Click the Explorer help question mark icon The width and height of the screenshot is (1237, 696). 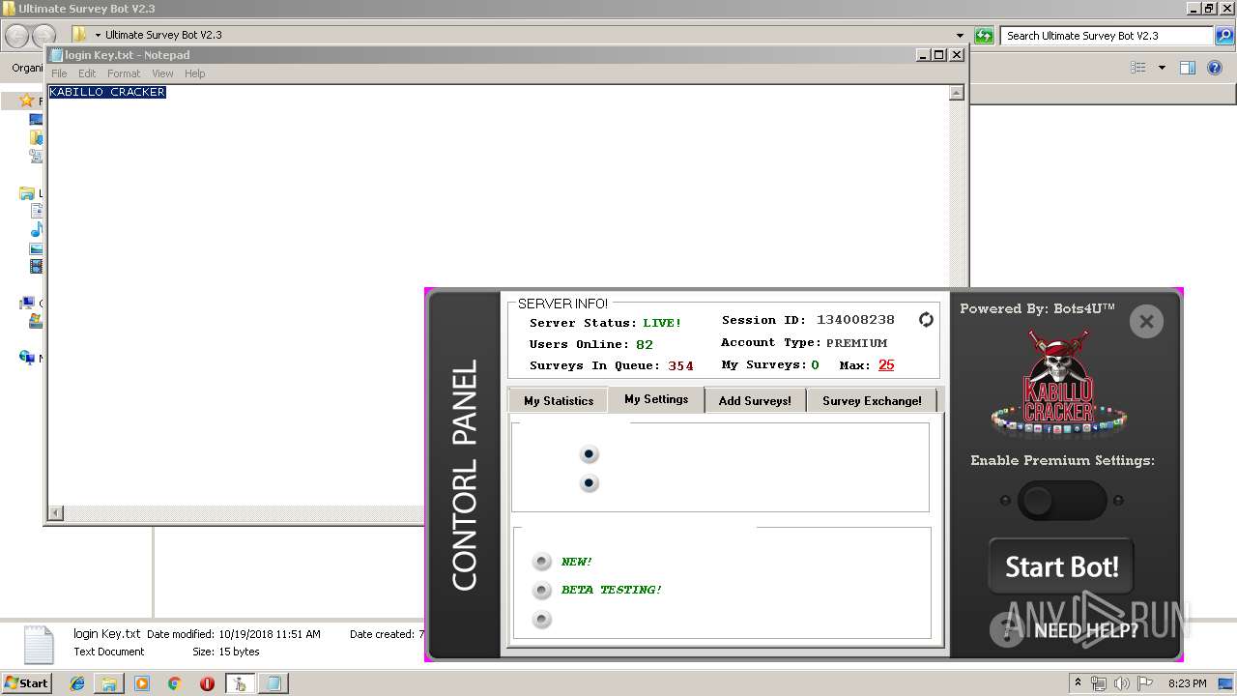[1217, 68]
